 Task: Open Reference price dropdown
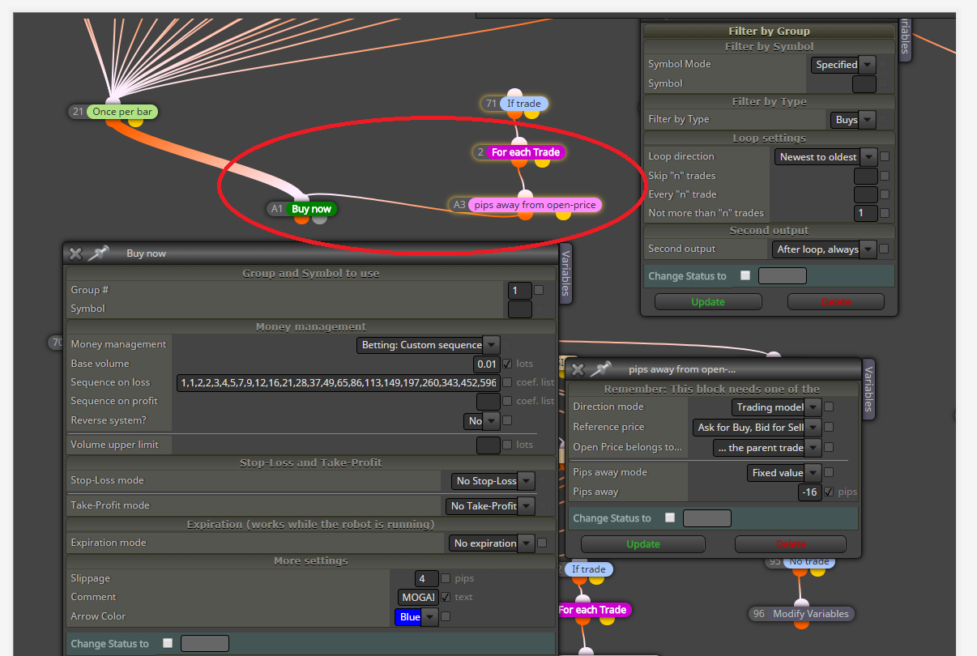point(757,428)
